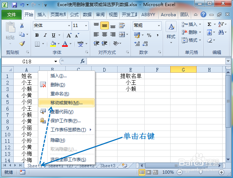Toggle top vertical alignment

pyautogui.click(x=96, y=24)
